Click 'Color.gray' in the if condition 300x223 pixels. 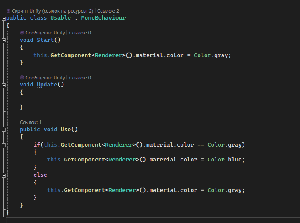(x=224, y=145)
